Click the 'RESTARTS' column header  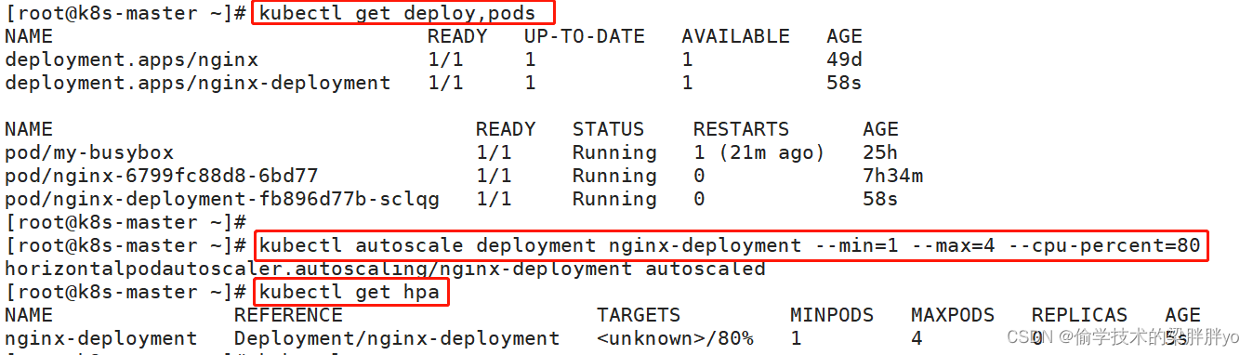pyautogui.click(x=741, y=129)
